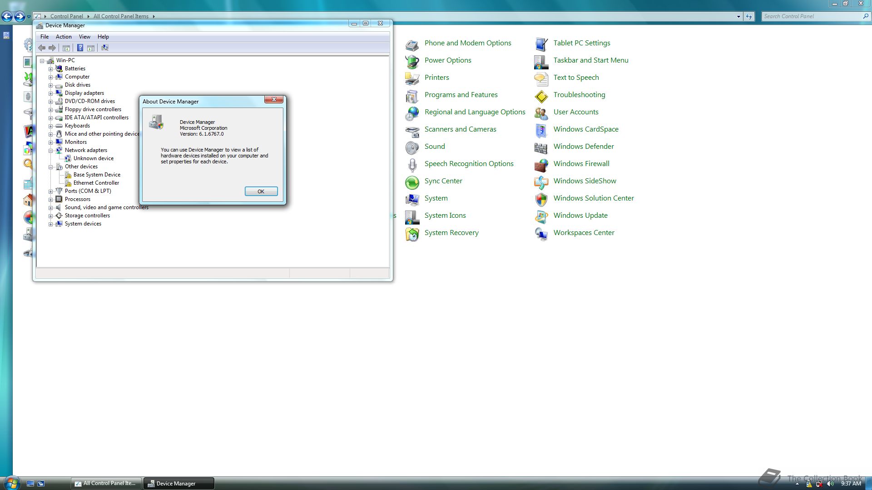Expand the Processors category
This screenshot has height=490, width=872.
click(51, 199)
